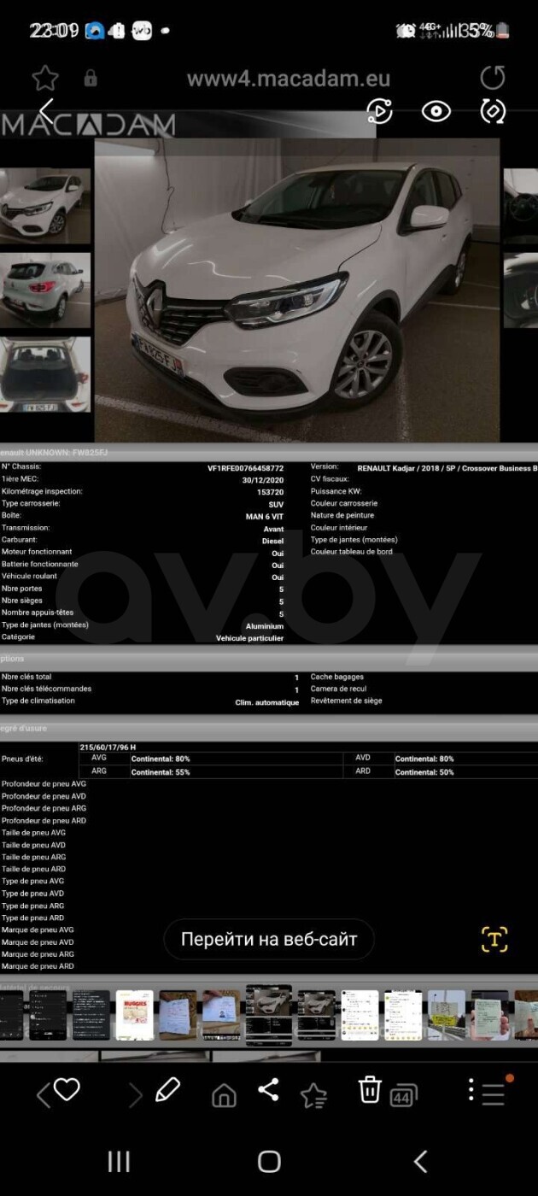Mark the picture as favorite with the heart
Viewport: 538px width, 1196px height.
point(67,1088)
